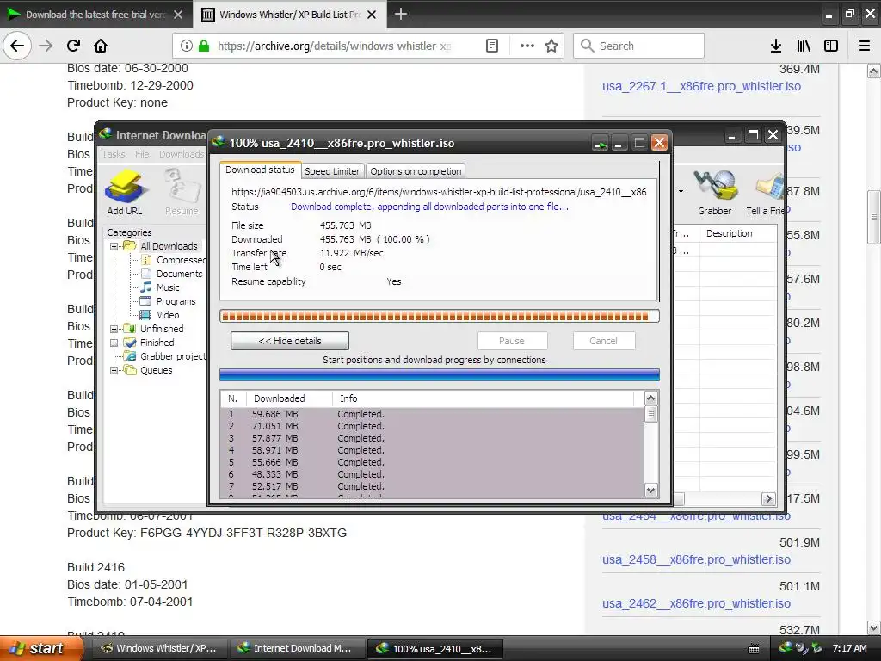Image resolution: width=881 pixels, height=661 pixels.
Task: Click the Downloaded column header
Action: (289, 398)
